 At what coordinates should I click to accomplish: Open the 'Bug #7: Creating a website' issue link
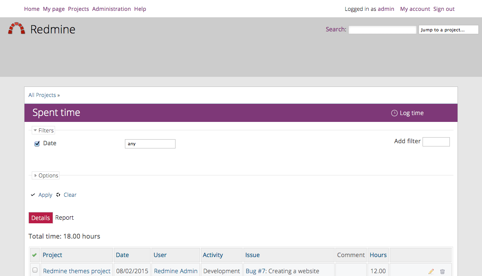click(282, 271)
